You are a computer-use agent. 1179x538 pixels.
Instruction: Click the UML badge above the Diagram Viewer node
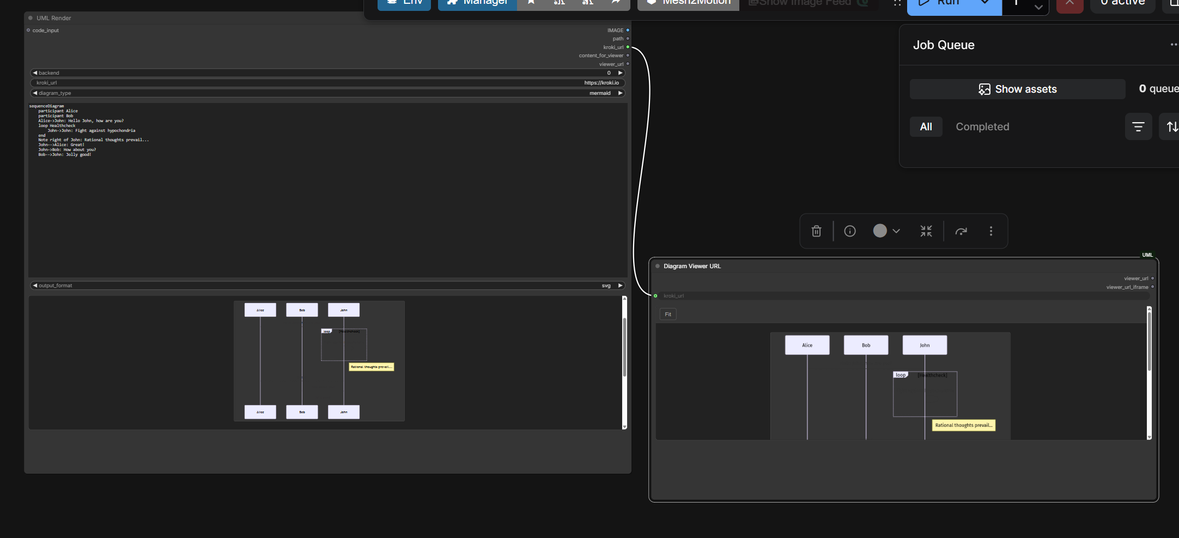[1147, 255]
